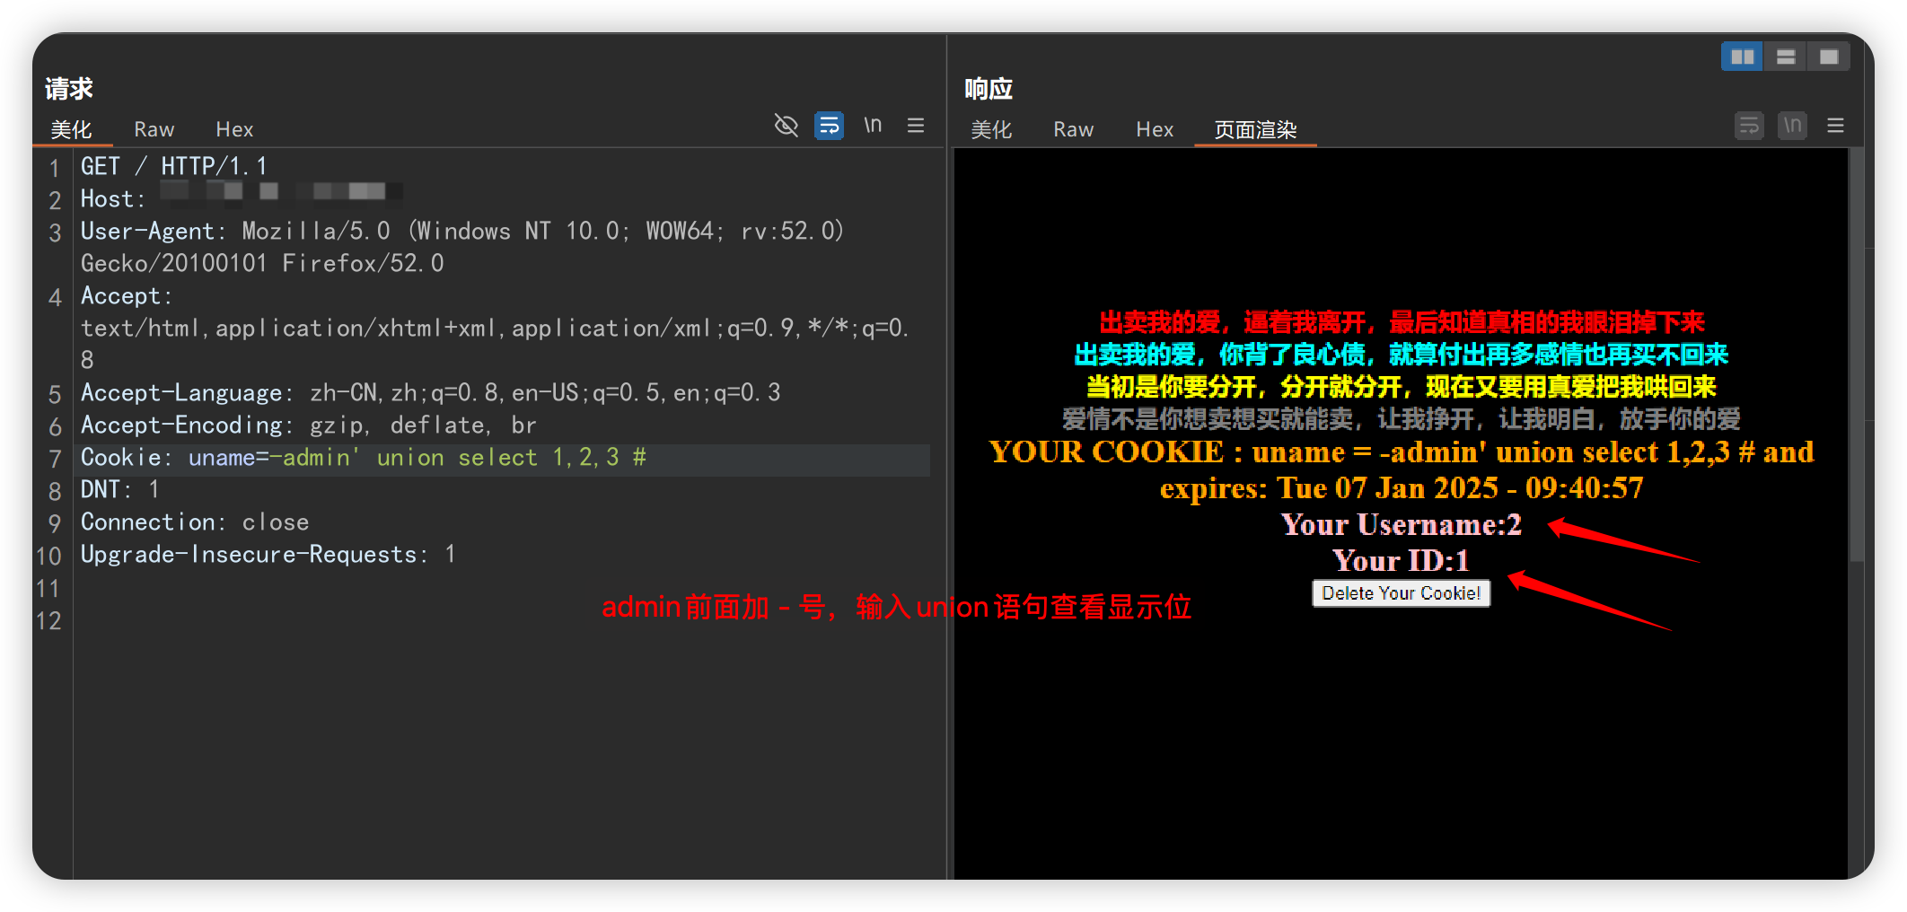Click the Accept-Encoding header line
The image size is (1907, 912).
tap(309, 425)
